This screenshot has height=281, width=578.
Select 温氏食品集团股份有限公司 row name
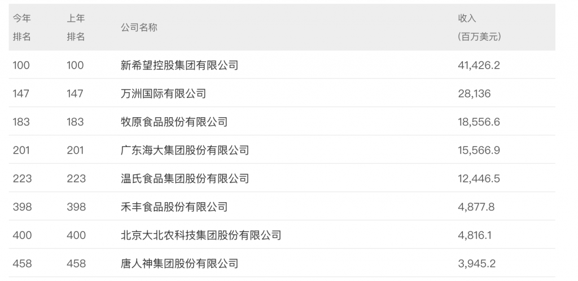point(185,179)
